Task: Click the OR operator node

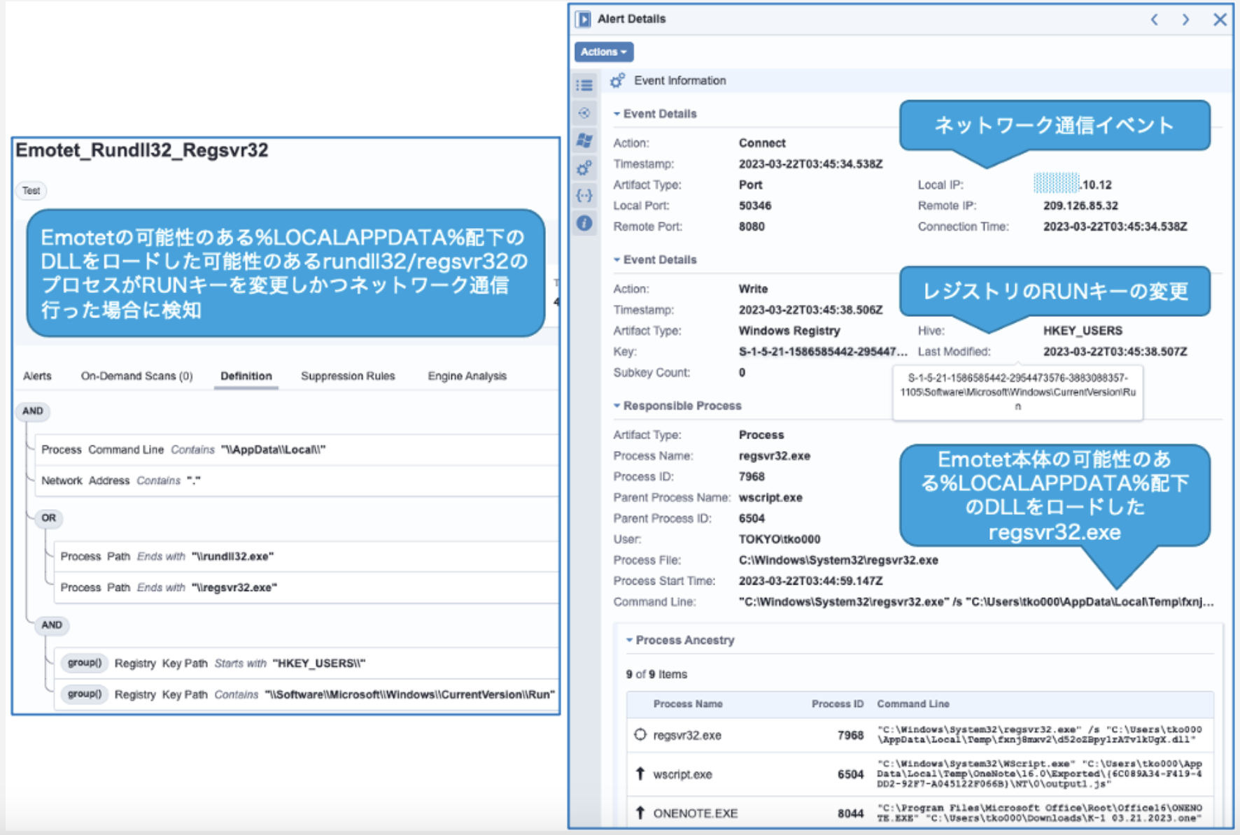Action: (48, 518)
